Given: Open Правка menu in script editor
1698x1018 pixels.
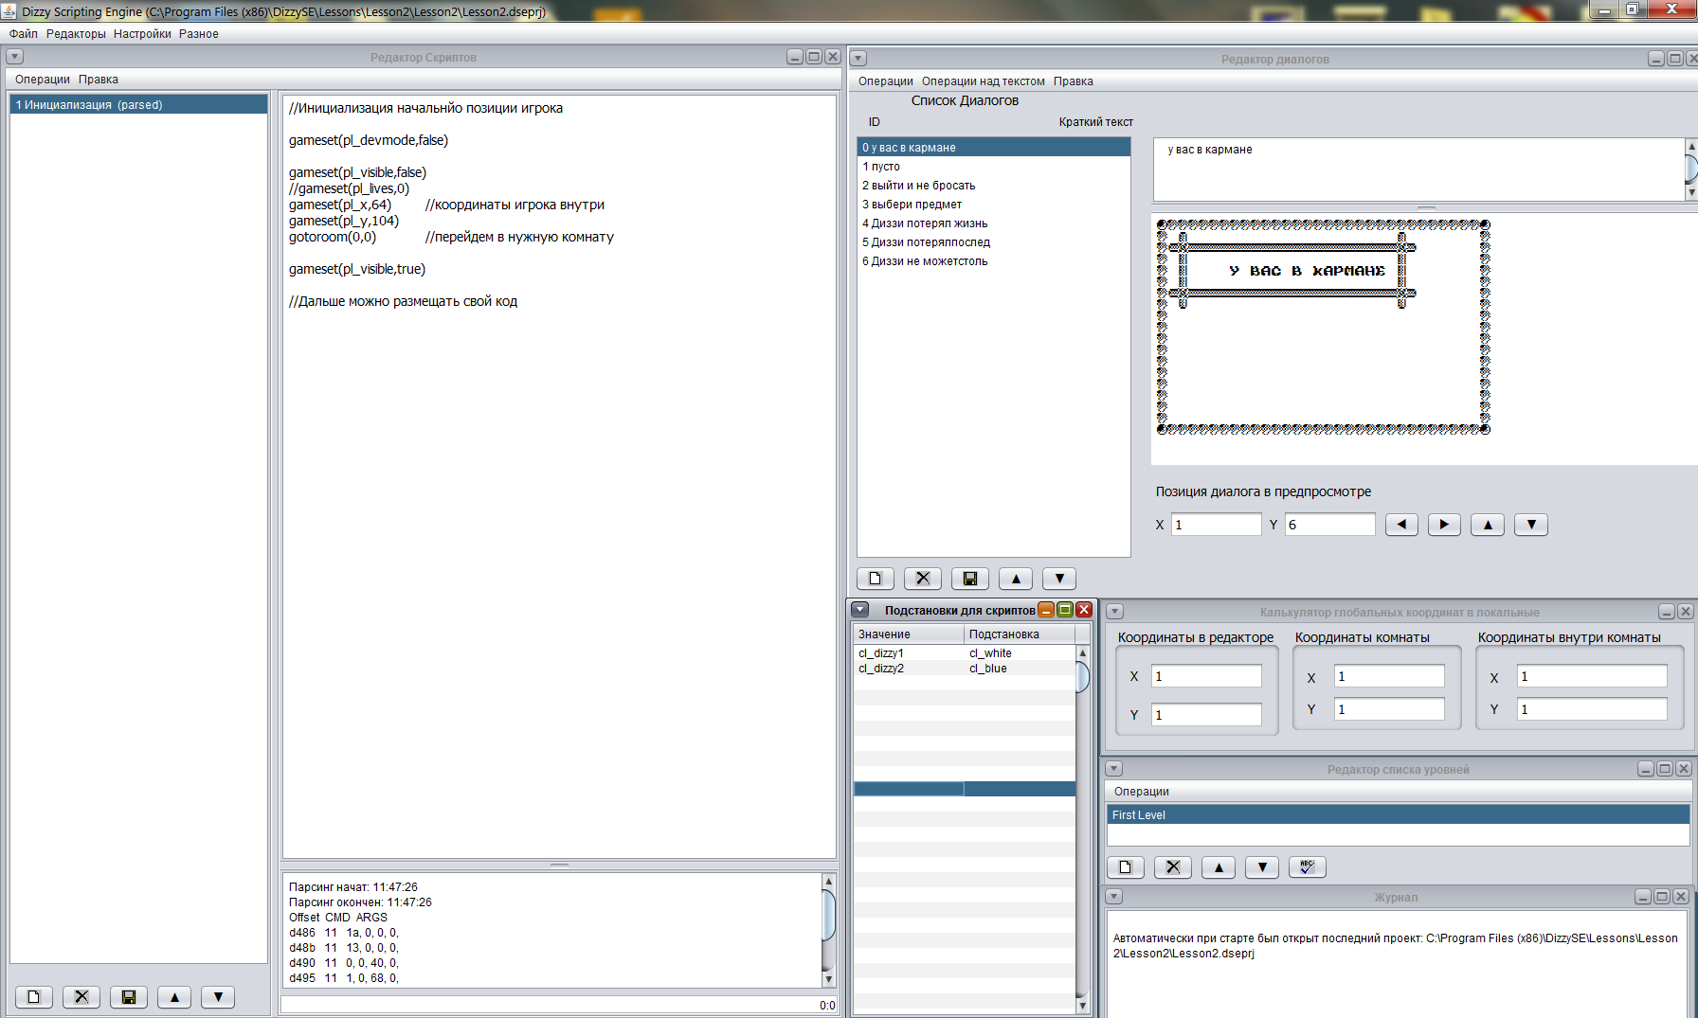Looking at the screenshot, I should [99, 80].
